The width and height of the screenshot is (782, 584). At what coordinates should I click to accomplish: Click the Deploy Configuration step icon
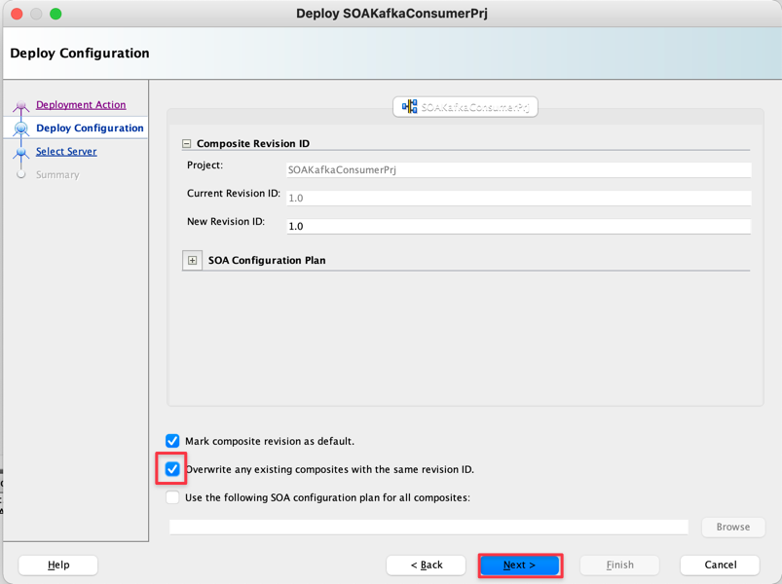pyautogui.click(x=21, y=128)
